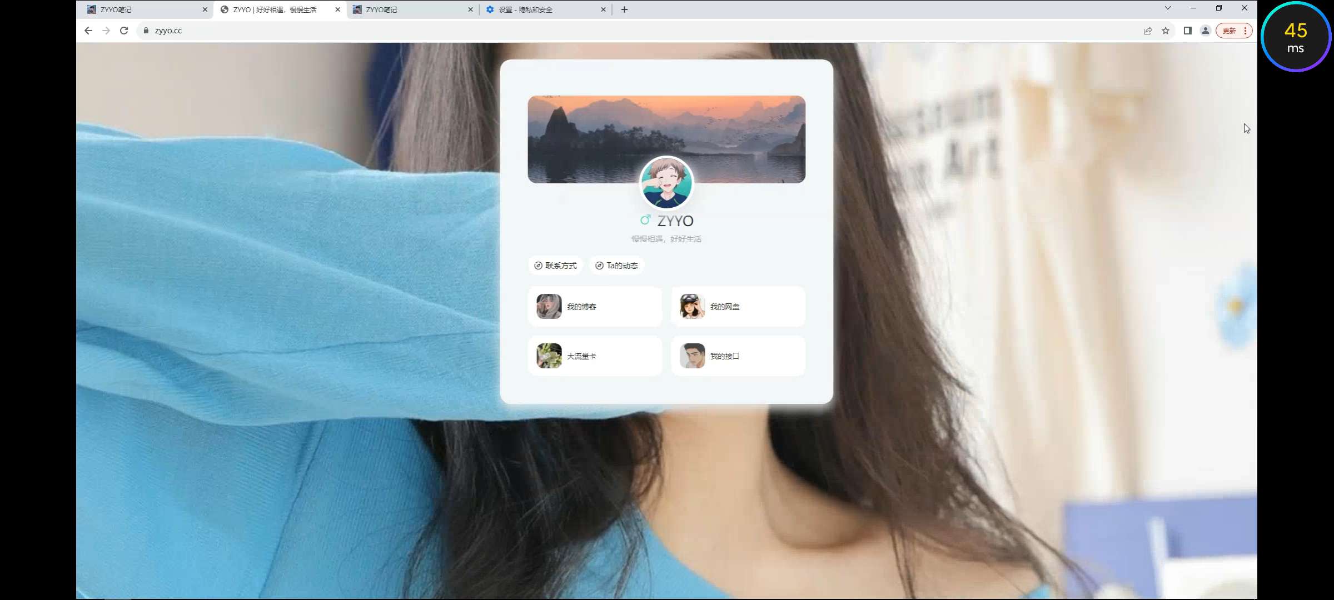Click the male gender symbol icon
Image resolution: width=1334 pixels, height=600 pixels.
point(645,220)
